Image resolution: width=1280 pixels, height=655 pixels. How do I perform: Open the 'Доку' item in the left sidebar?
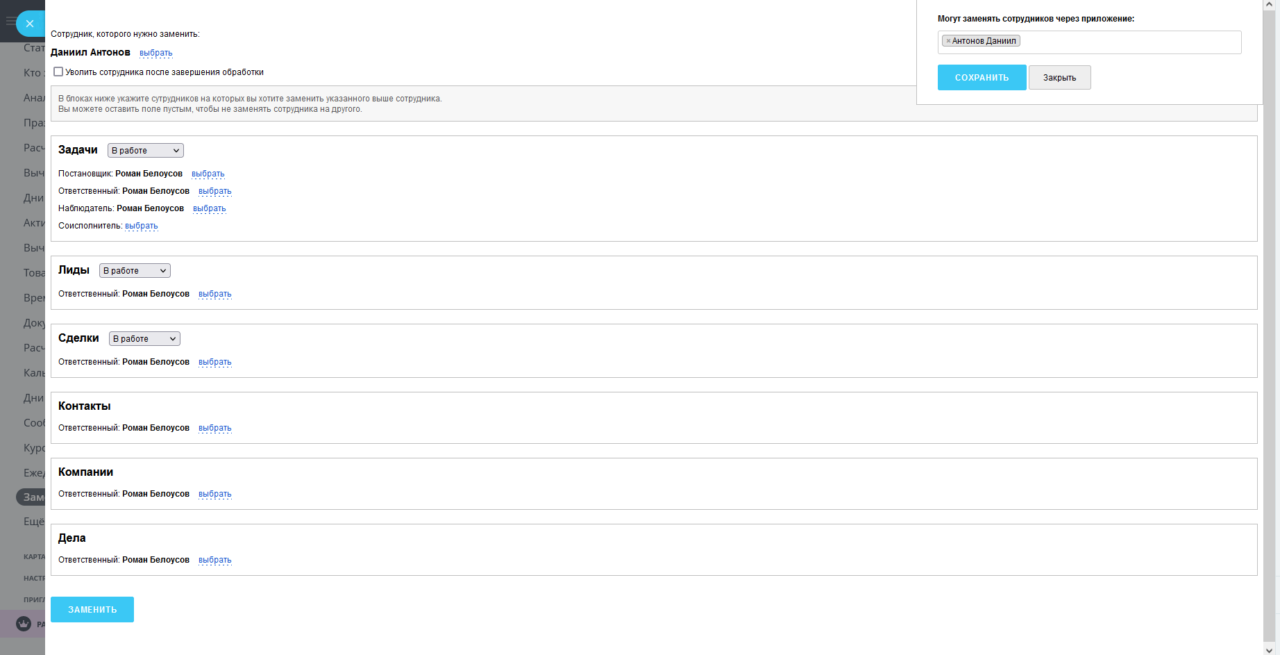[x=33, y=323]
